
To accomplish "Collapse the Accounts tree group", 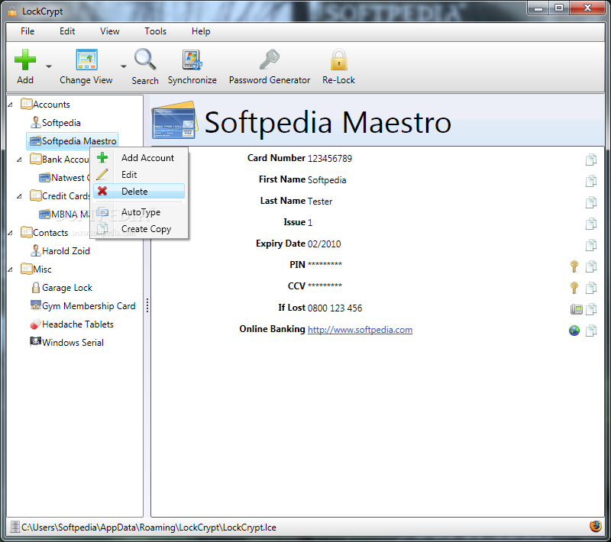I will (x=11, y=105).
